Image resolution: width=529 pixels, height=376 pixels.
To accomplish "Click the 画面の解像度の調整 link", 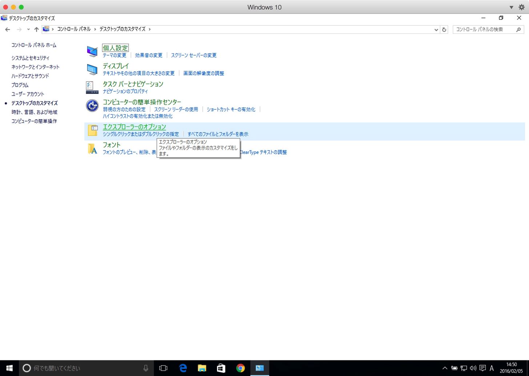I will point(203,73).
